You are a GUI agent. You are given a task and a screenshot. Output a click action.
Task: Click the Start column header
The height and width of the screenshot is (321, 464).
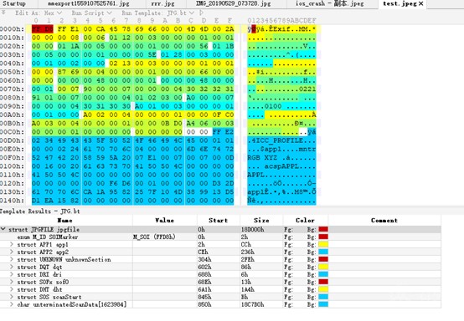click(218, 221)
